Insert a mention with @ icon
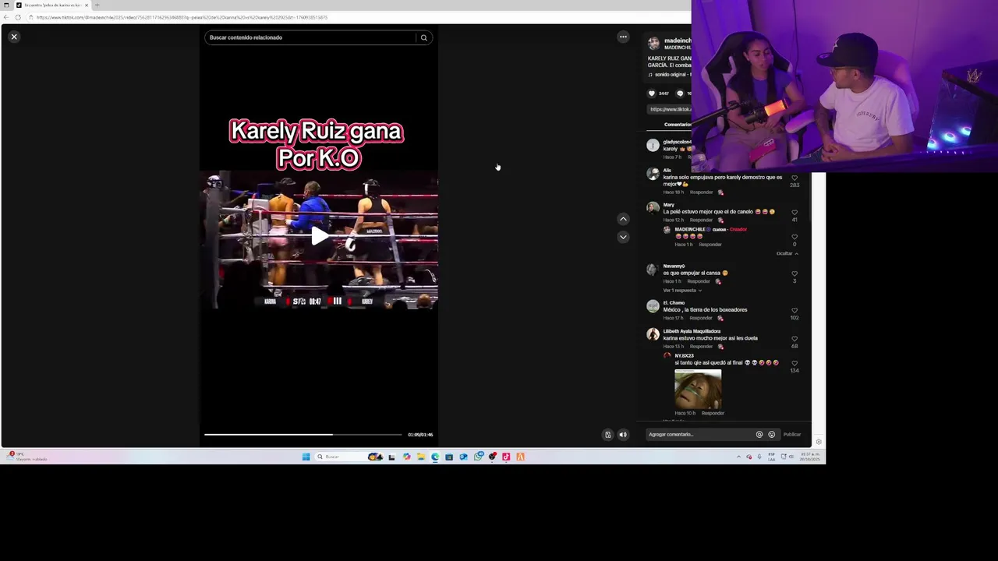Screen dimensions: 998x561 click(x=759, y=435)
